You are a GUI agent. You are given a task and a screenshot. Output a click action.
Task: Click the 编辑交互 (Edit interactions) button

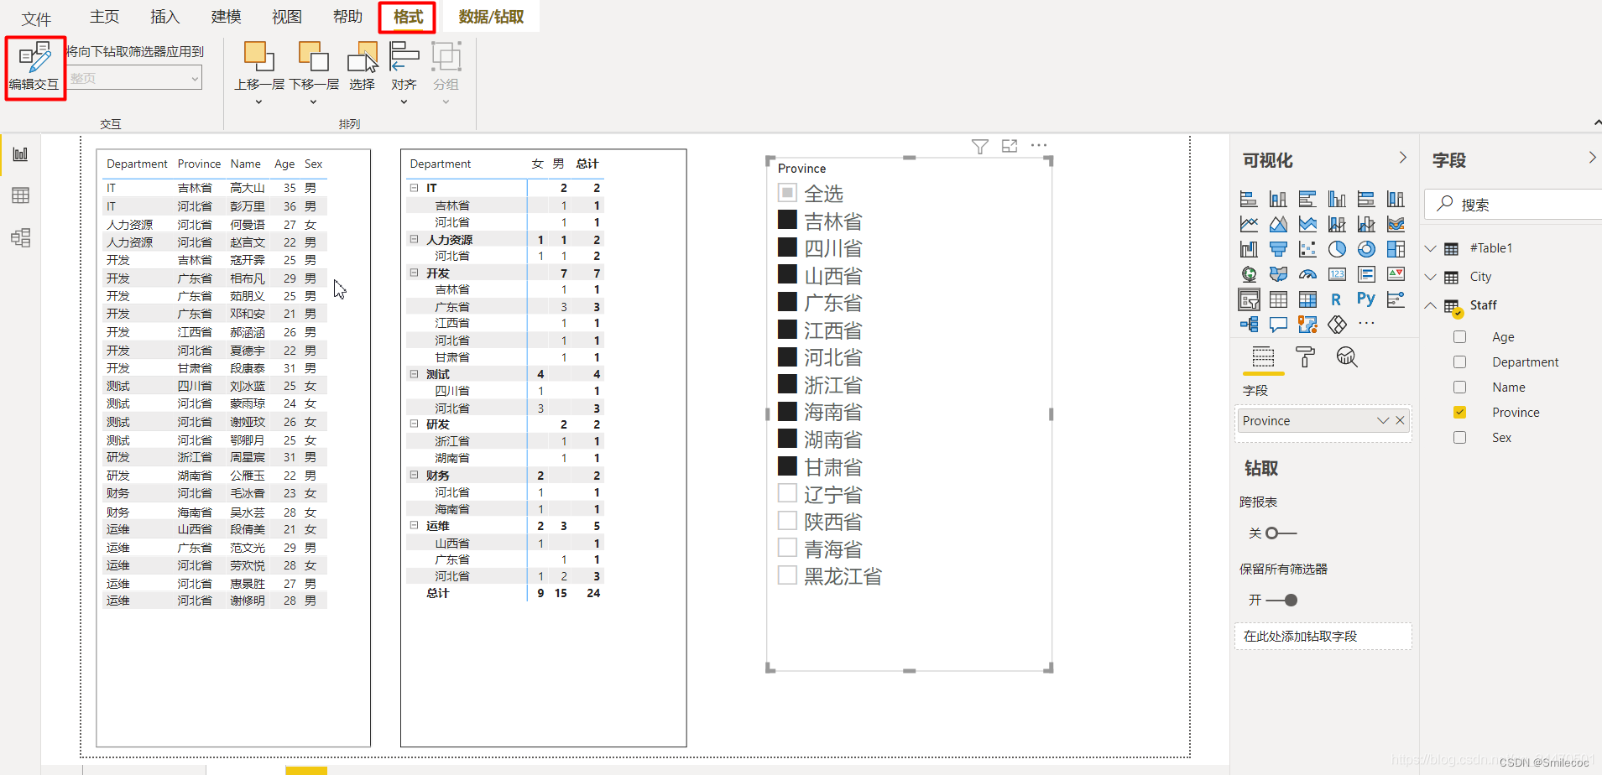[34, 67]
